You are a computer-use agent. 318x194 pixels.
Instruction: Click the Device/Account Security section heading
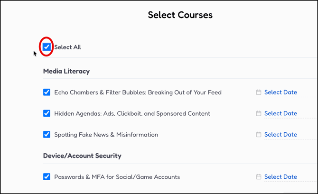(82, 156)
